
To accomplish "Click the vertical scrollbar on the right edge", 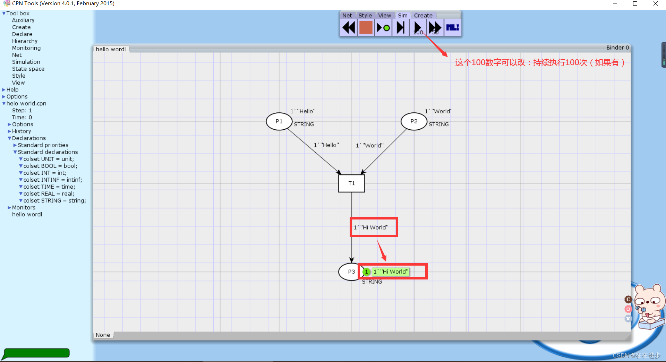I will 664,55.
